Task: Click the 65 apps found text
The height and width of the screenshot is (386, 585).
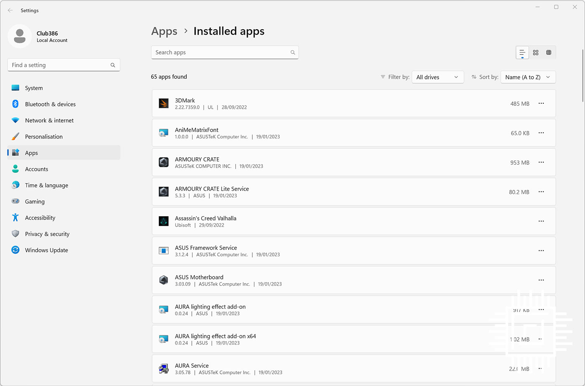Action: (169, 77)
